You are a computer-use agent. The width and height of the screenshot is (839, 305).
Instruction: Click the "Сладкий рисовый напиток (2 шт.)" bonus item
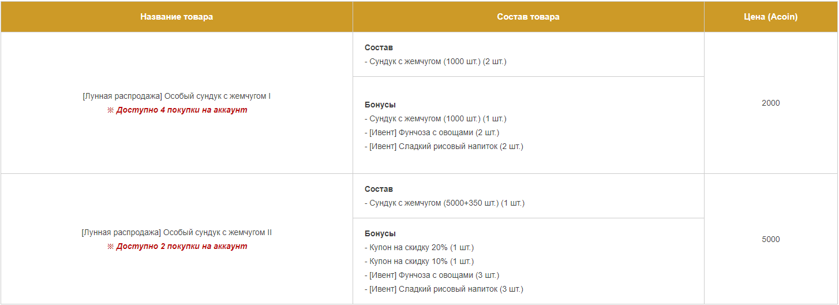click(x=444, y=146)
